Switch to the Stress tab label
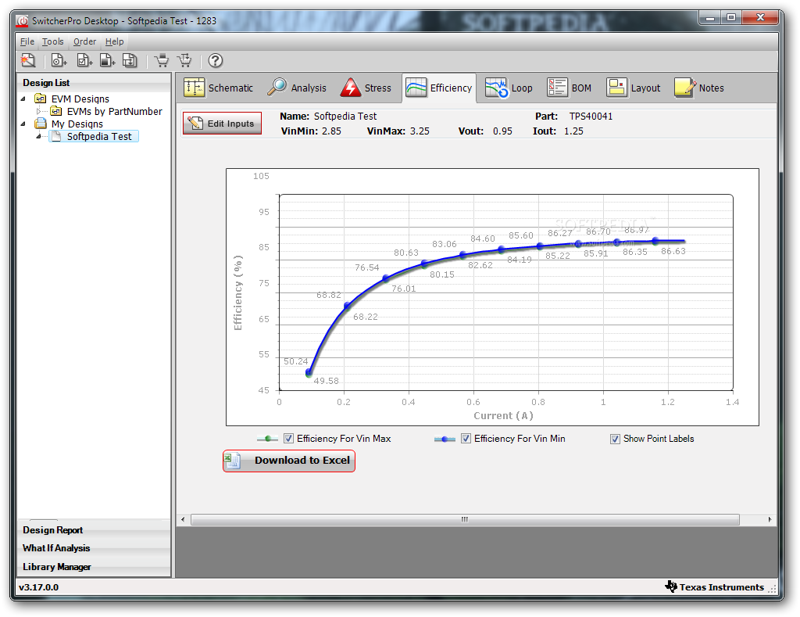The image size is (800, 617). point(378,88)
